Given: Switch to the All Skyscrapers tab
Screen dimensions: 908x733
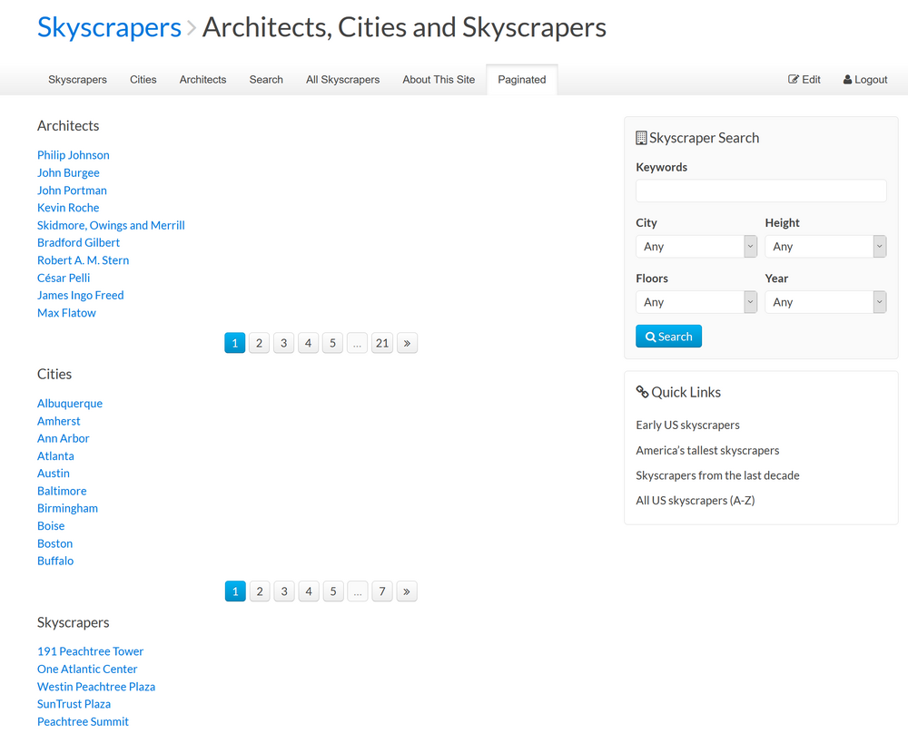Looking at the screenshot, I should pos(342,80).
